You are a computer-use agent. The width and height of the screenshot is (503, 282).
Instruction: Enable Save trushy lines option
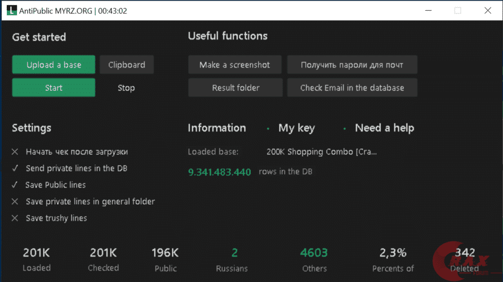[50, 218]
